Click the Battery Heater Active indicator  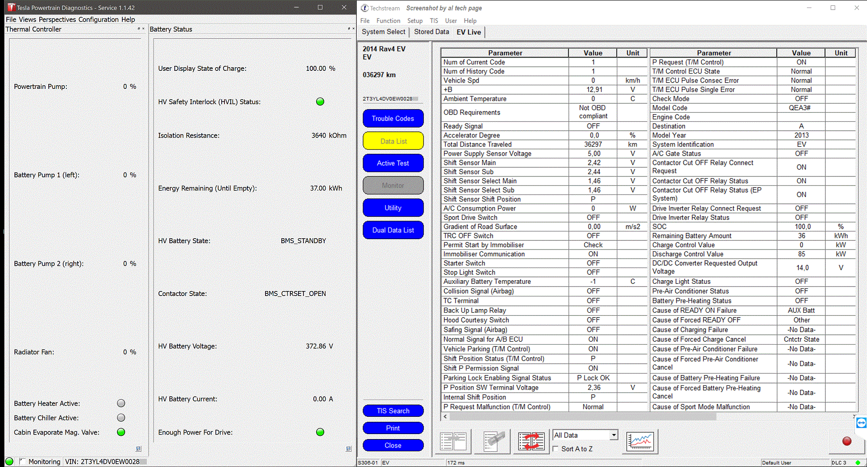click(x=121, y=403)
